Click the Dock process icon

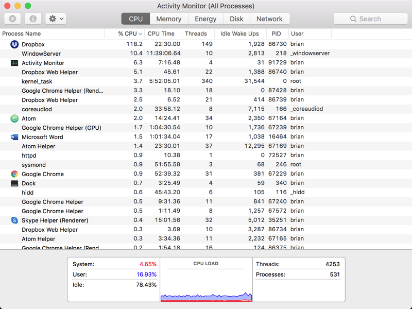pyautogui.click(x=14, y=183)
